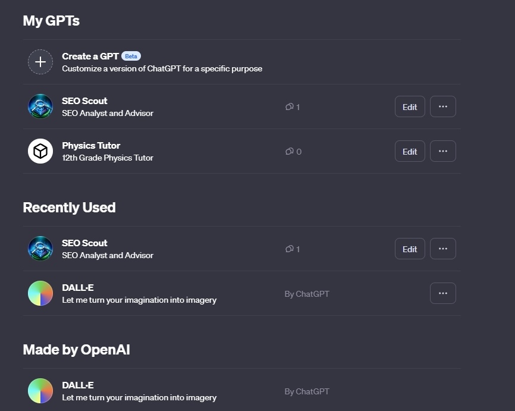Open the SEO Scout GPT by clicking its name
The height and width of the screenshot is (411, 515).
pos(84,101)
